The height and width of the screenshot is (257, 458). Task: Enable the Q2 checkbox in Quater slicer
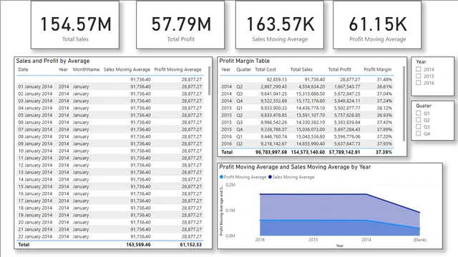pyautogui.click(x=418, y=120)
